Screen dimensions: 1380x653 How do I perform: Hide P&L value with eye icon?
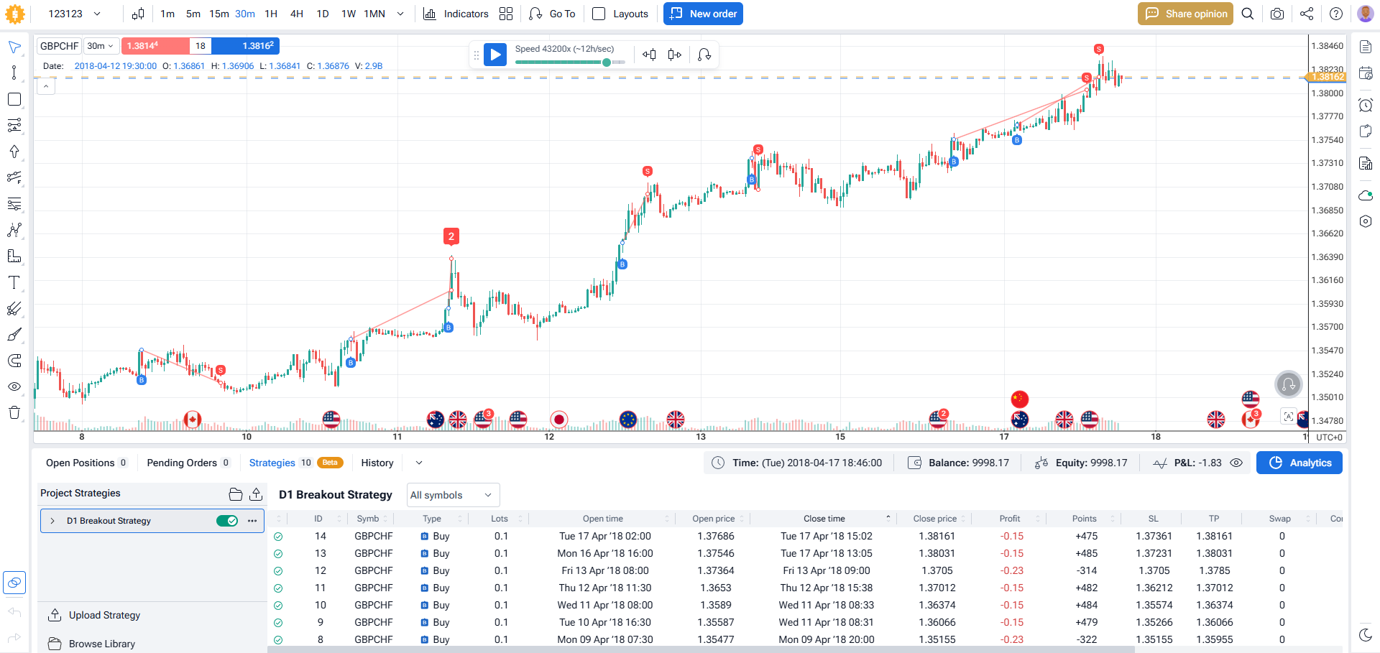1236,463
